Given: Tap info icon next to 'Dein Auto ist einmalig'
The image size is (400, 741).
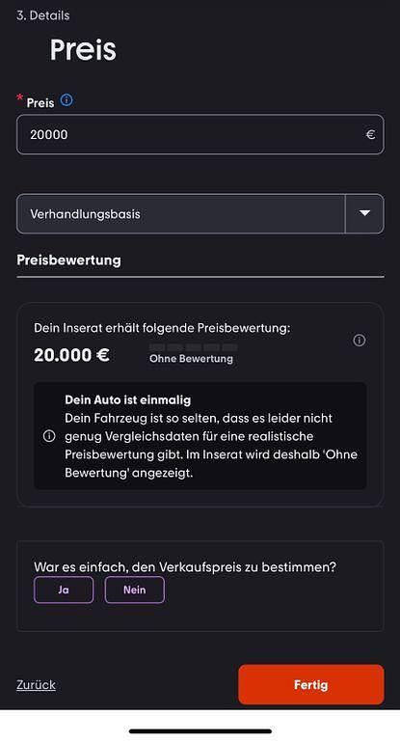Looking at the screenshot, I should pyautogui.click(x=49, y=436).
